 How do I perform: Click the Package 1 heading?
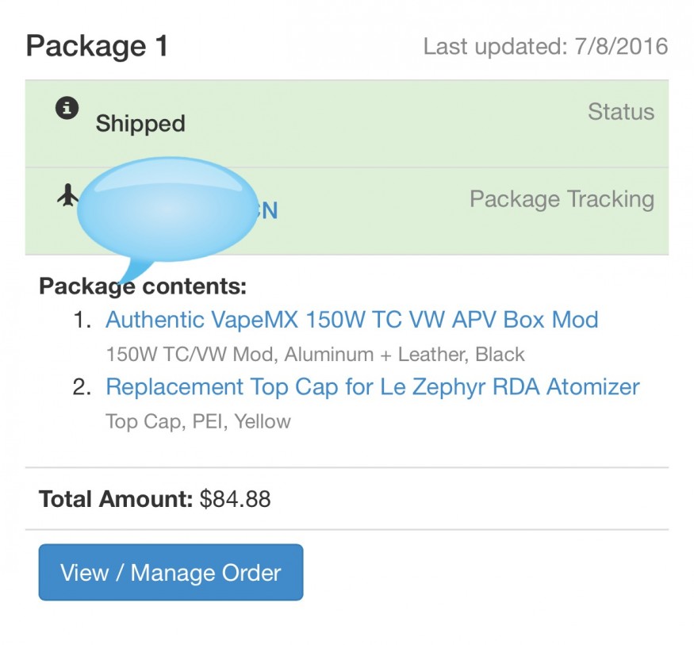97,46
